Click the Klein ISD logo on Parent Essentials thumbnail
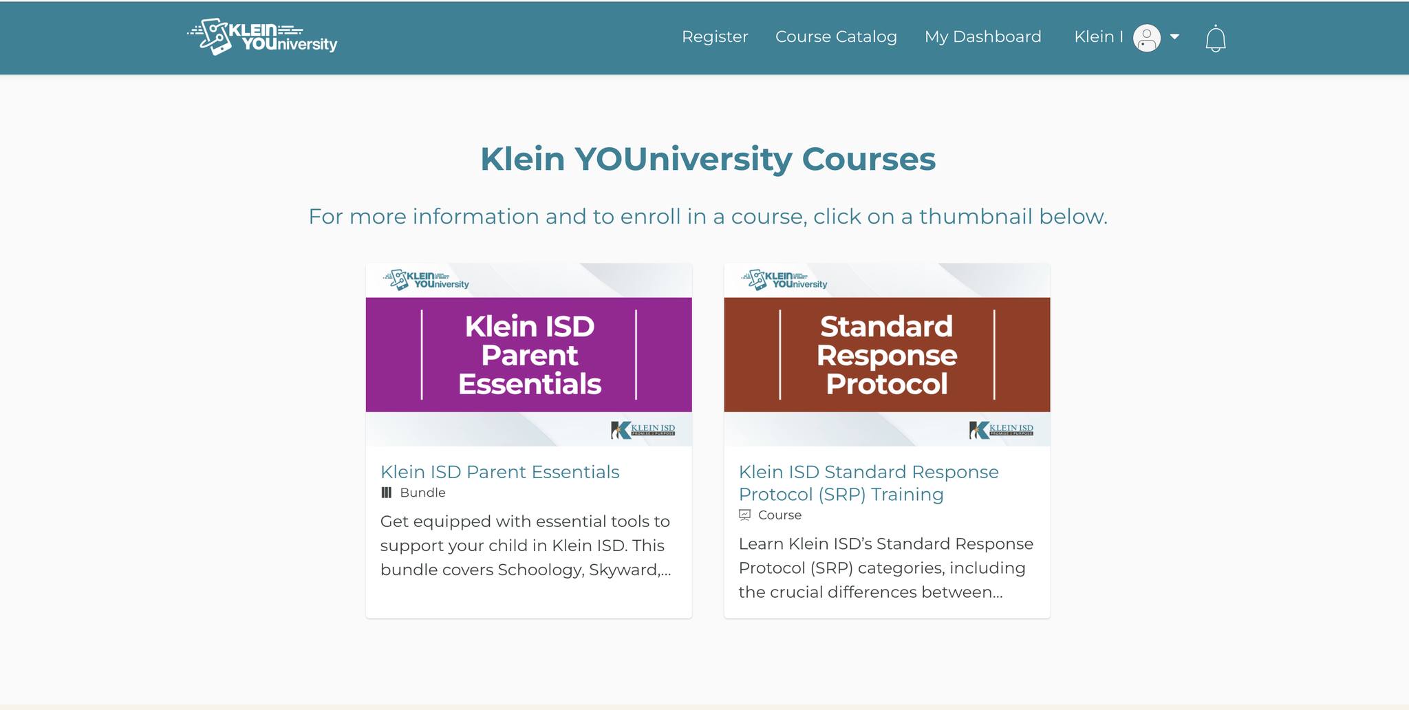Screen dimensions: 1409x710 pyautogui.click(x=643, y=430)
